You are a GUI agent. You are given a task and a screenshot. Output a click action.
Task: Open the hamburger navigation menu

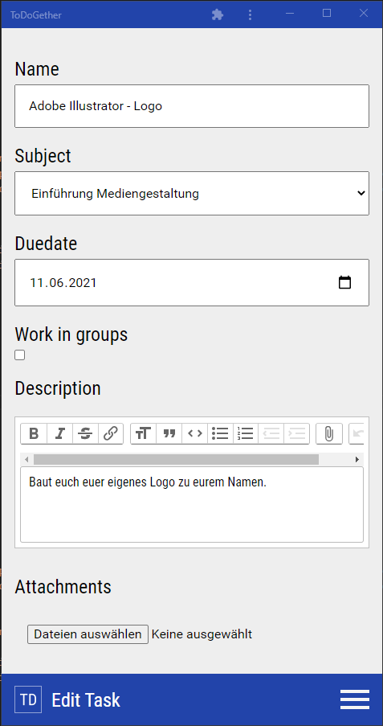pyautogui.click(x=355, y=699)
